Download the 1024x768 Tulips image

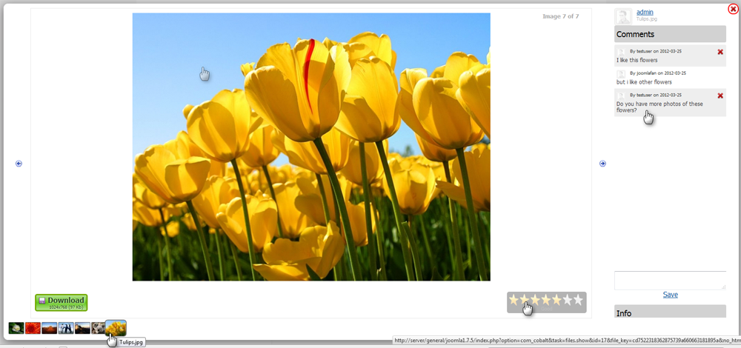pyautogui.click(x=61, y=302)
